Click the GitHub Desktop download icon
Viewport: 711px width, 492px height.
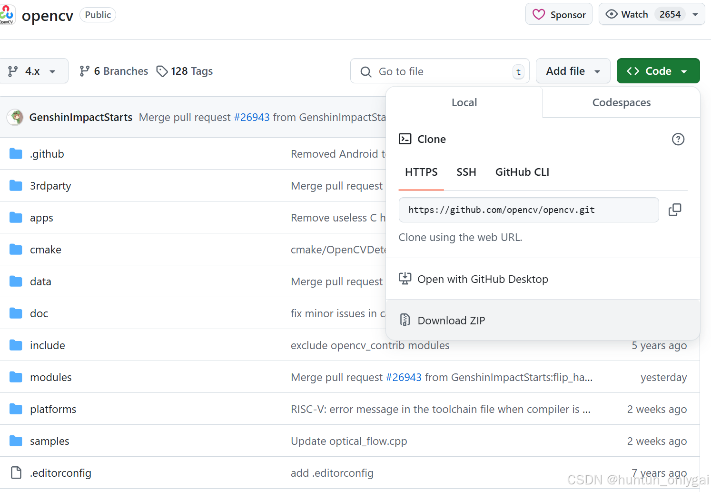[x=405, y=279]
